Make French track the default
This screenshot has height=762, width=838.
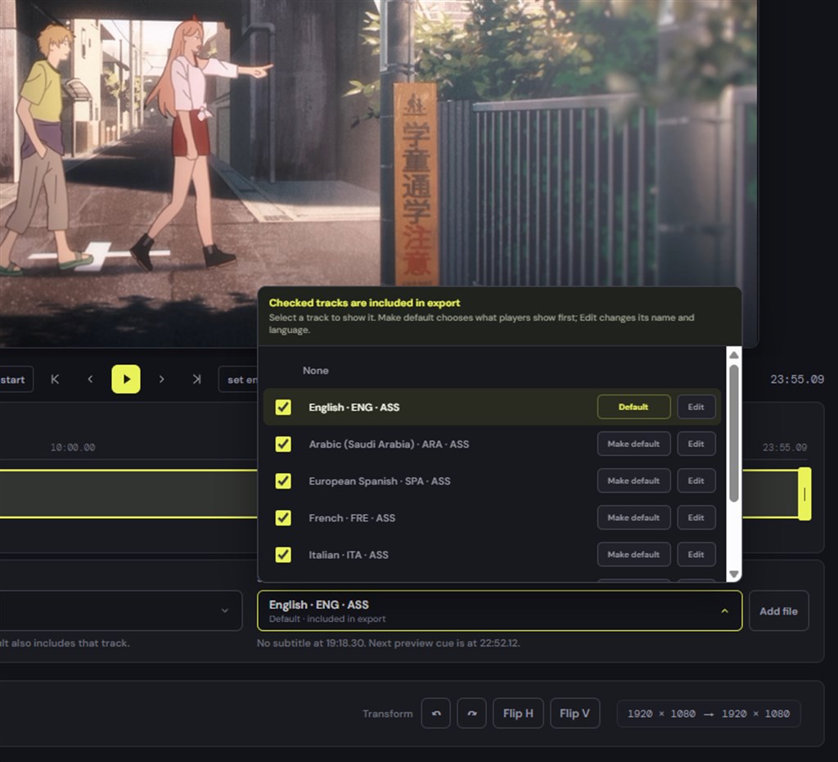click(x=634, y=518)
